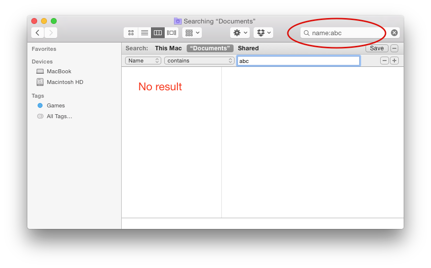The height and width of the screenshot is (268, 431).
Task: Search scope: select This Mac
Action: coord(168,48)
